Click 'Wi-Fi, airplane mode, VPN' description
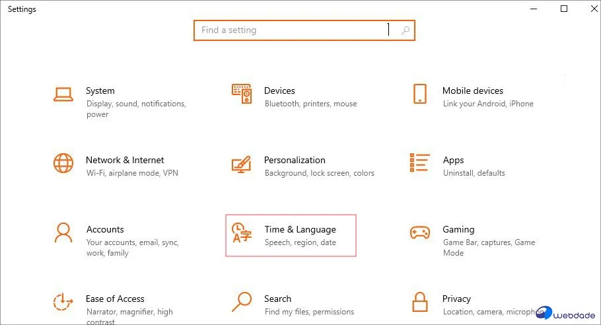This screenshot has width=601, height=325. click(x=132, y=173)
